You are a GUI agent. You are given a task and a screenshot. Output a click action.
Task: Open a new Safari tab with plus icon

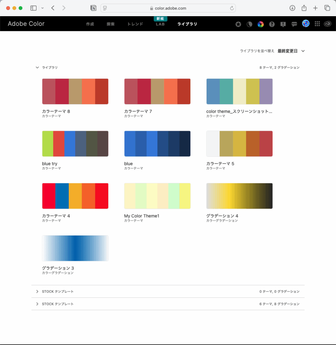click(x=315, y=8)
